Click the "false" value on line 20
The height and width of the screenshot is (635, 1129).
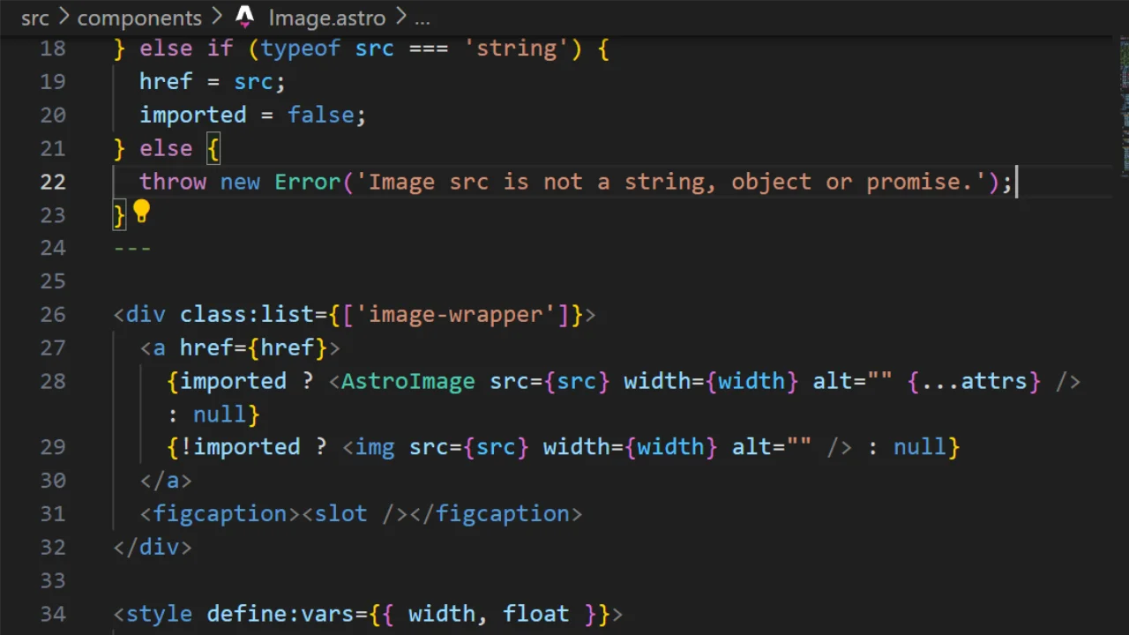coord(320,116)
